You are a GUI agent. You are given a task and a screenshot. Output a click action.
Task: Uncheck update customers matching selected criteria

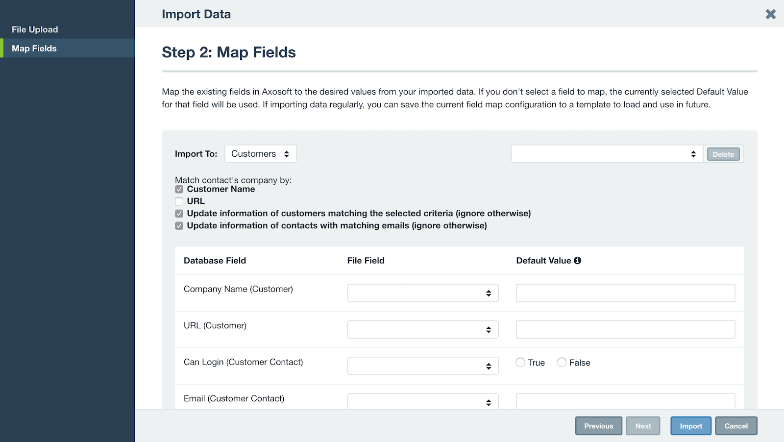(x=179, y=214)
